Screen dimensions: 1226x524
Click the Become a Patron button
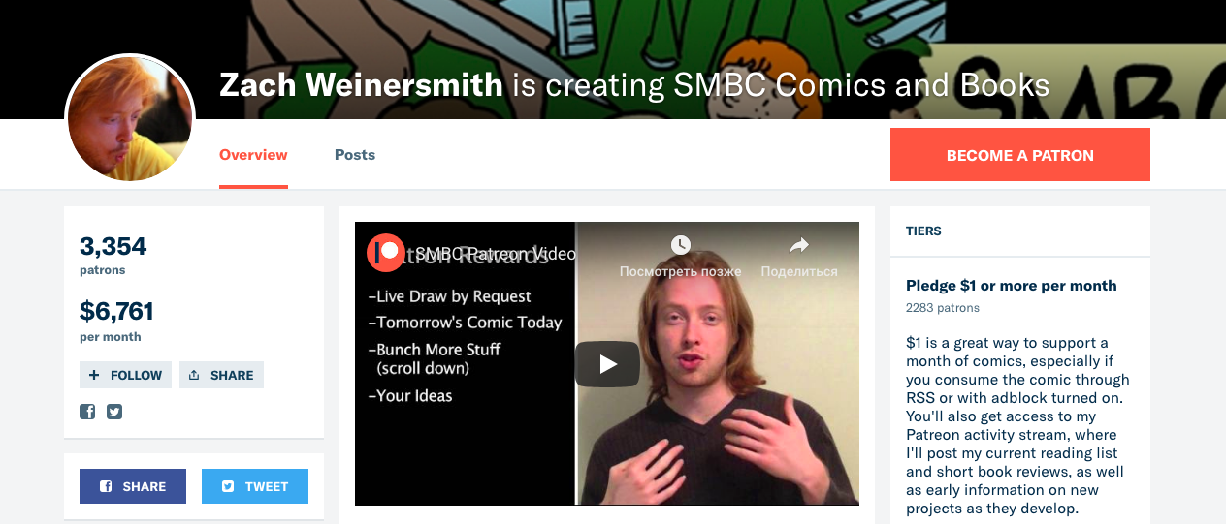point(1020,155)
